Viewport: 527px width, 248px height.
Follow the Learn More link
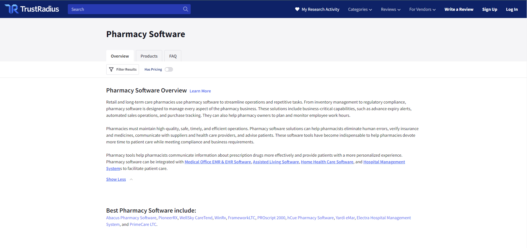click(x=200, y=91)
